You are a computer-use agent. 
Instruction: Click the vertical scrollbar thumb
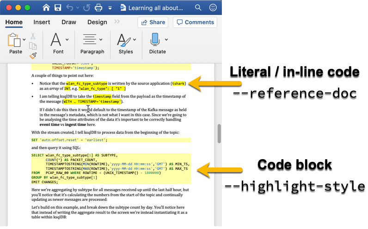coord(219,134)
